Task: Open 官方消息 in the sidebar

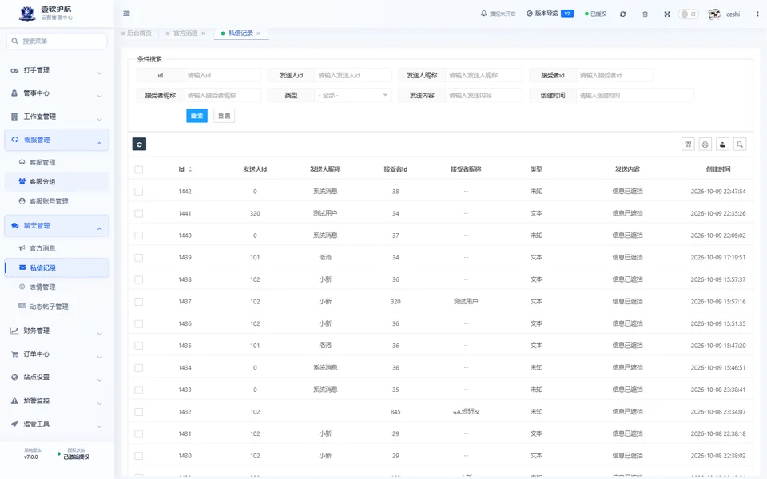Action: [x=57, y=248]
